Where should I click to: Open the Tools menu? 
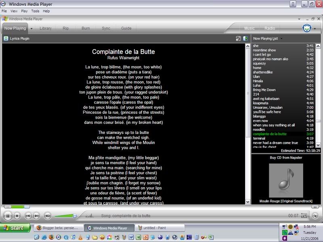[x=36, y=11]
